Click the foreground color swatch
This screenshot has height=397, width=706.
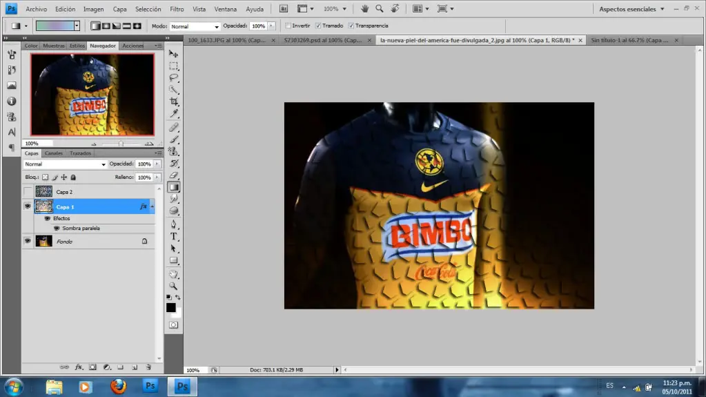pyautogui.click(x=170, y=307)
